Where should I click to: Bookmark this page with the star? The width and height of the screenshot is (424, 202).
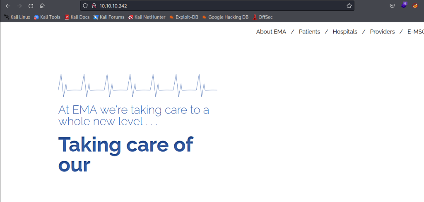point(349,6)
